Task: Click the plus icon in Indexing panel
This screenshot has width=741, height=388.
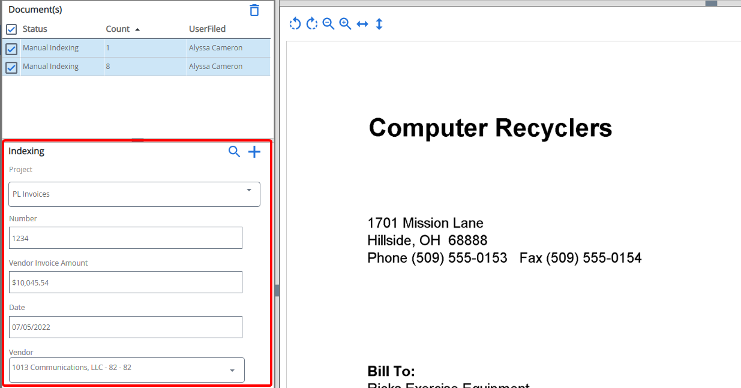Action: [x=254, y=152]
